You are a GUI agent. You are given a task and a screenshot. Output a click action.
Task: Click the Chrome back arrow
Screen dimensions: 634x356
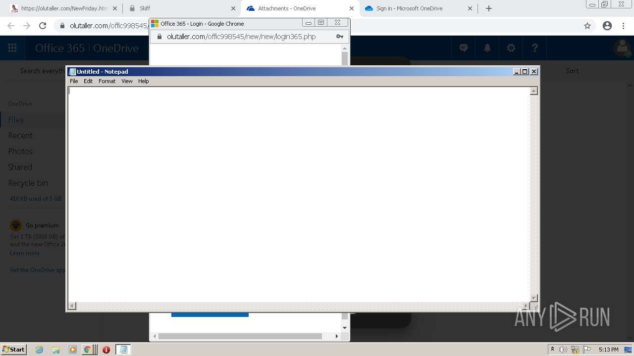tap(11, 26)
